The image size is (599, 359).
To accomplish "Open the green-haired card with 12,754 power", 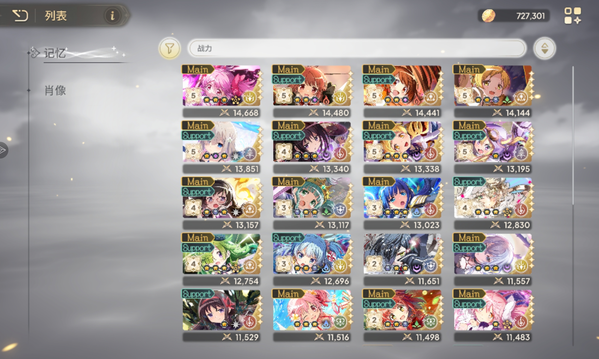I will [221, 259].
